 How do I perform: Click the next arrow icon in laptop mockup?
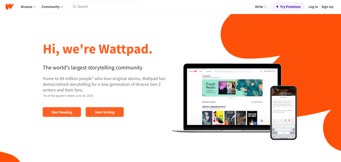(x=262, y=121)
